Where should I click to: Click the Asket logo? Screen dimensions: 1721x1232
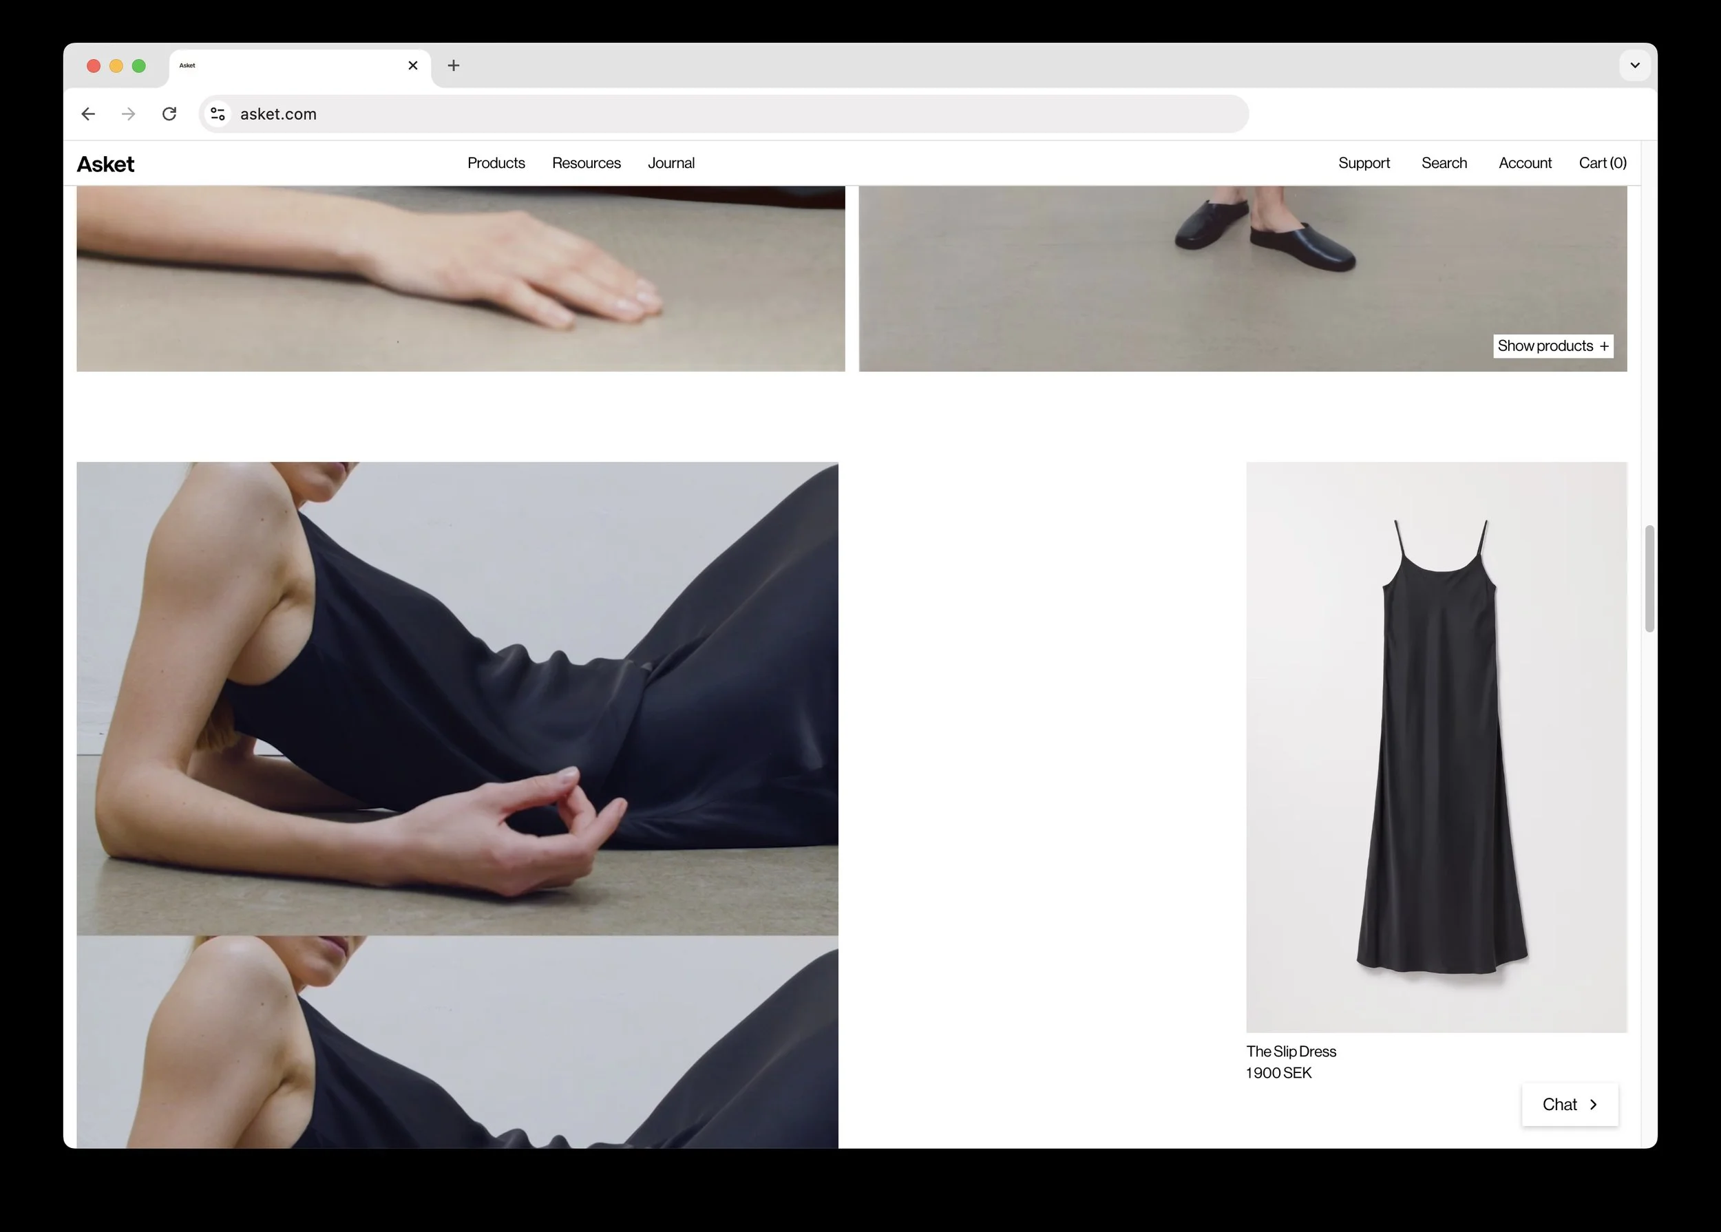tap(105, 164)
